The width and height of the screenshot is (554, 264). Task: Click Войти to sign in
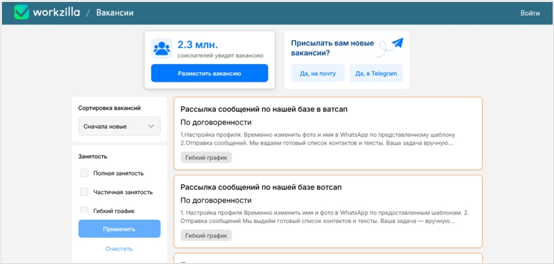point(530,13)
